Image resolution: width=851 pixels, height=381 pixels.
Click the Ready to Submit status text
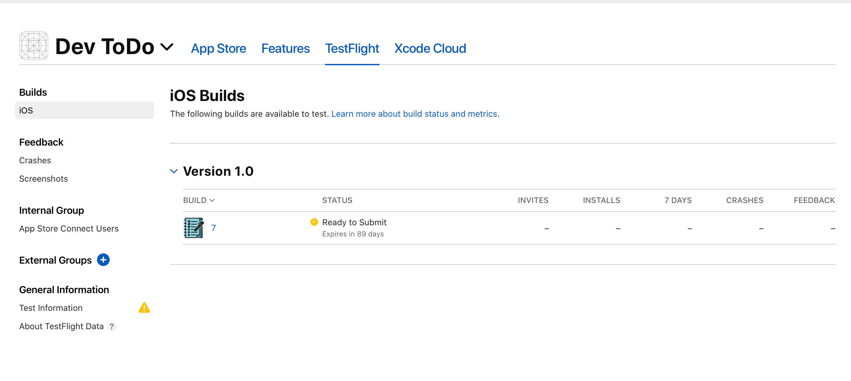[354, 223]
